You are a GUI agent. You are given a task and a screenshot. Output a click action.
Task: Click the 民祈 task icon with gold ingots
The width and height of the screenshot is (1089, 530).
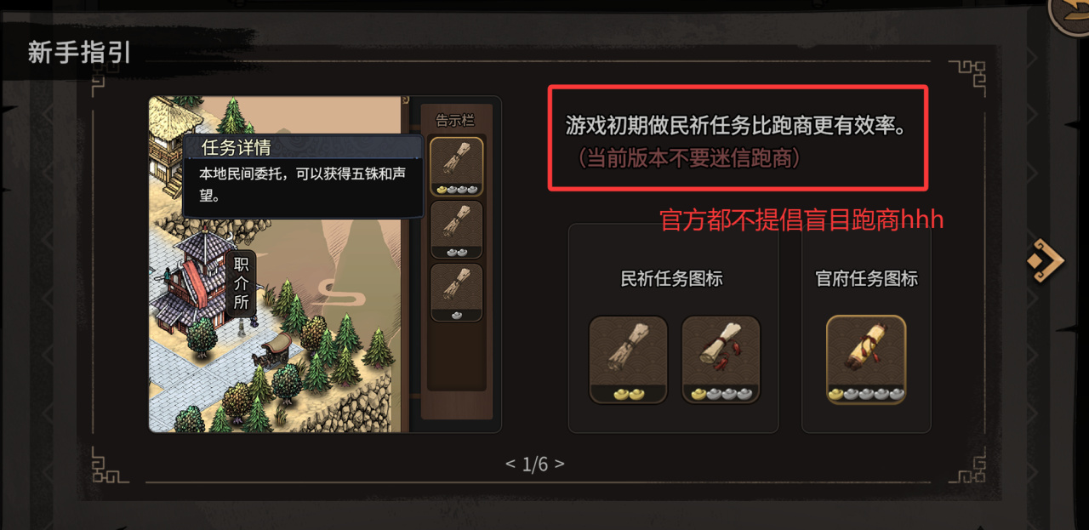pyautogui.click(x=628, y=359)
